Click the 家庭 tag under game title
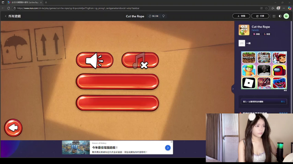 pyautogui.click(x=267, y=34)
